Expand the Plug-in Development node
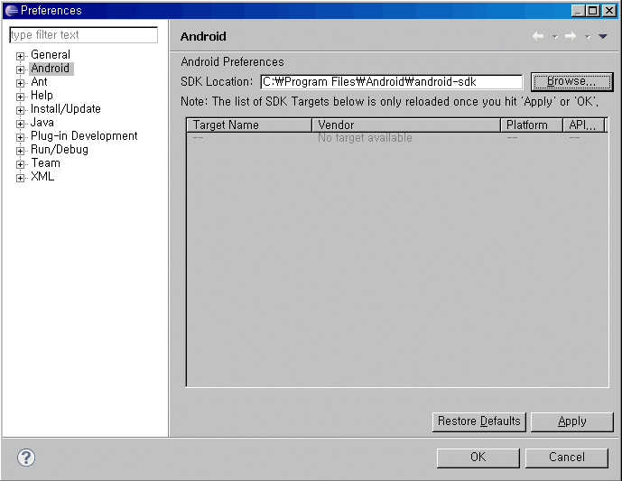 click(20, 137)
